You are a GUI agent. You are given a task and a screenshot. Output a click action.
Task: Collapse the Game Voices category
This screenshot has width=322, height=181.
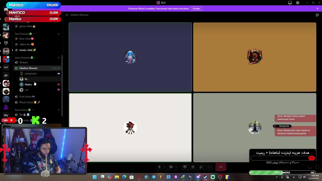(x=24, y=110)
